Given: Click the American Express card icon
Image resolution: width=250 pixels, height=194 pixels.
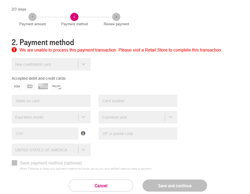Looking at the screenshot, I should pyautogui.click(x=43, y=86).
